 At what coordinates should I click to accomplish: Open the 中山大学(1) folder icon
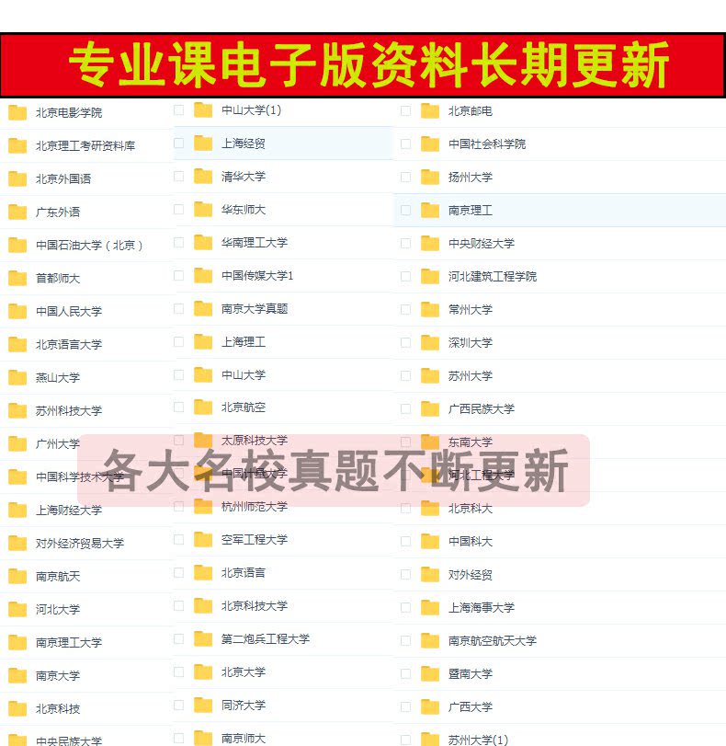(x=203, y=109)
